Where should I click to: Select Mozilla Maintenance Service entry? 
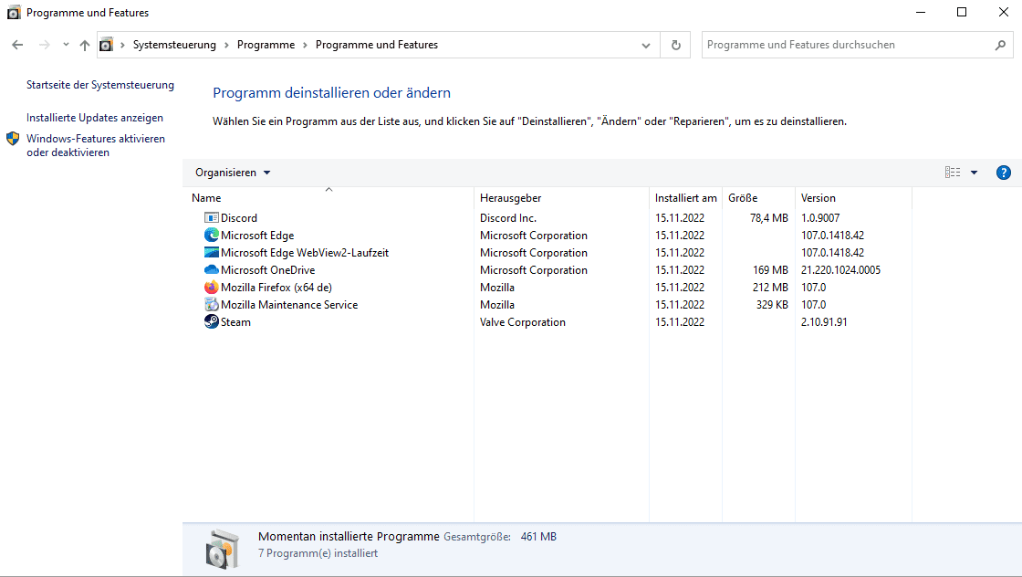click(289, 304)
